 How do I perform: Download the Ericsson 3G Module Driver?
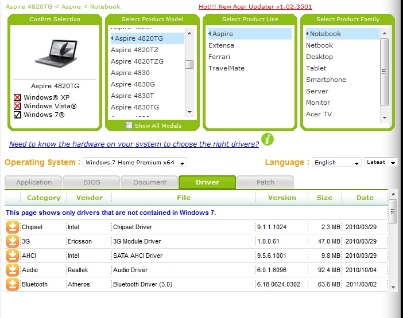coord(12,241)
